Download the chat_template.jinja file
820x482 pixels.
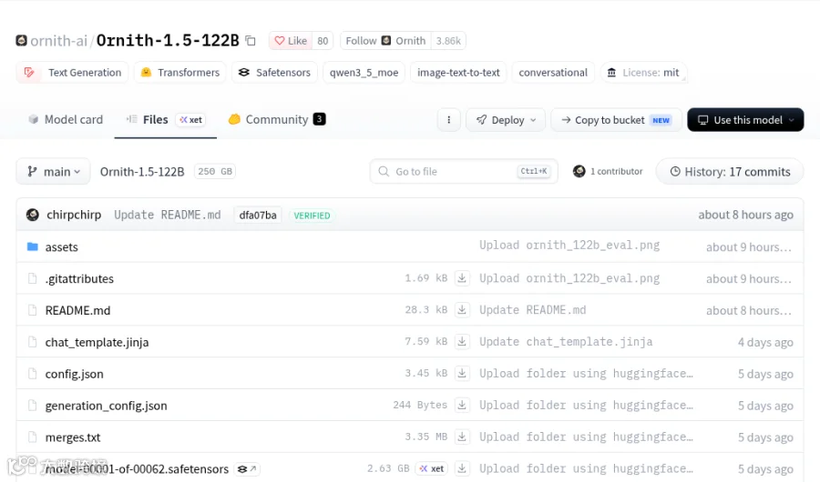click(x=462, y=342)
